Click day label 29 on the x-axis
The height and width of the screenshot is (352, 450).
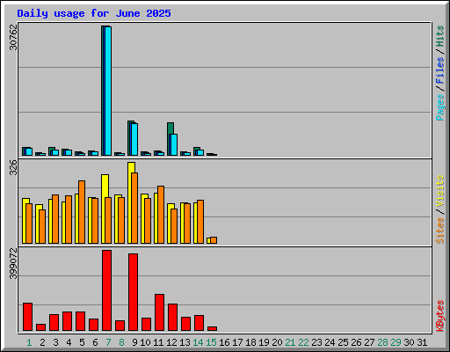point(396,342)
